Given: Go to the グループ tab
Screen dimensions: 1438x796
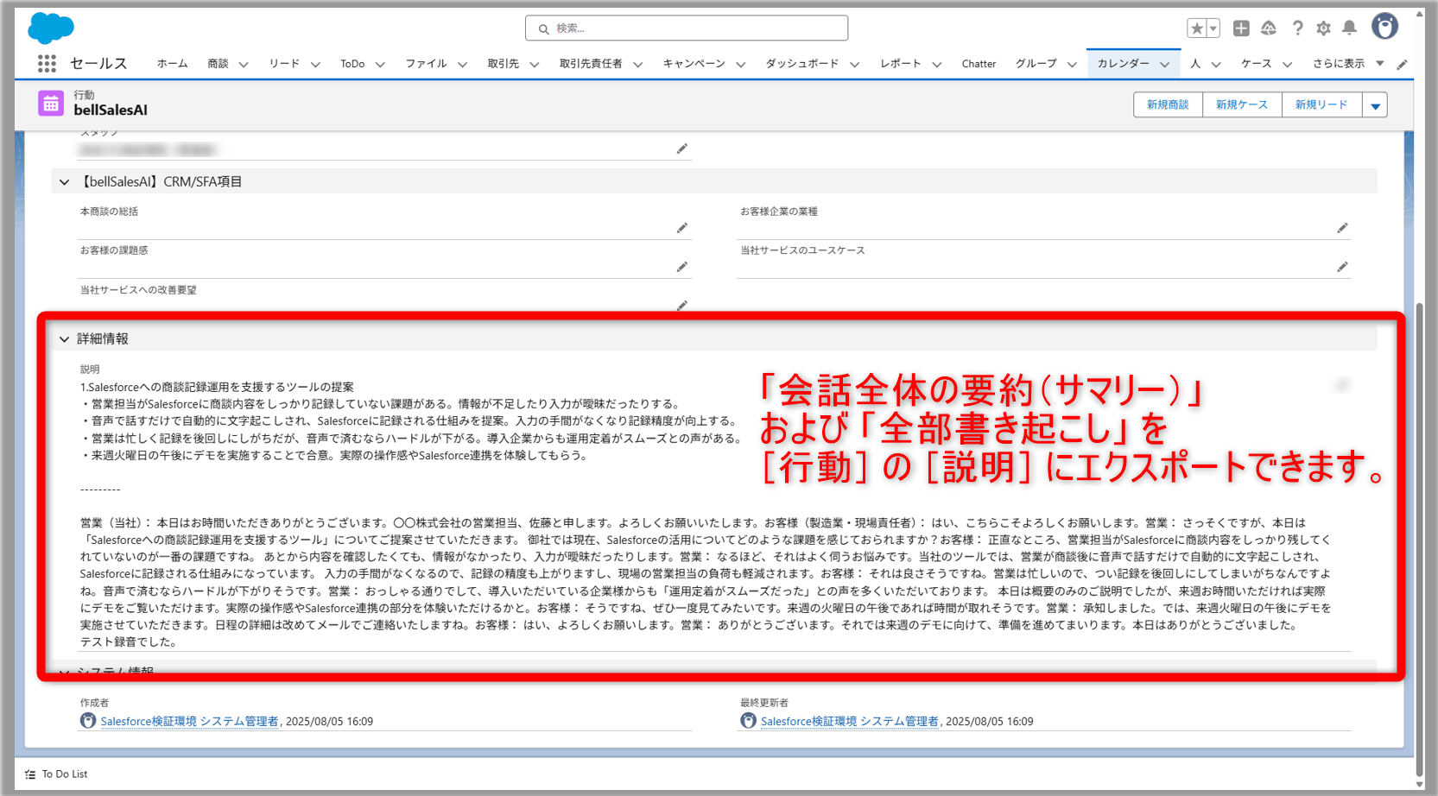Looking at the screenshot, I should coord(1036,64).
